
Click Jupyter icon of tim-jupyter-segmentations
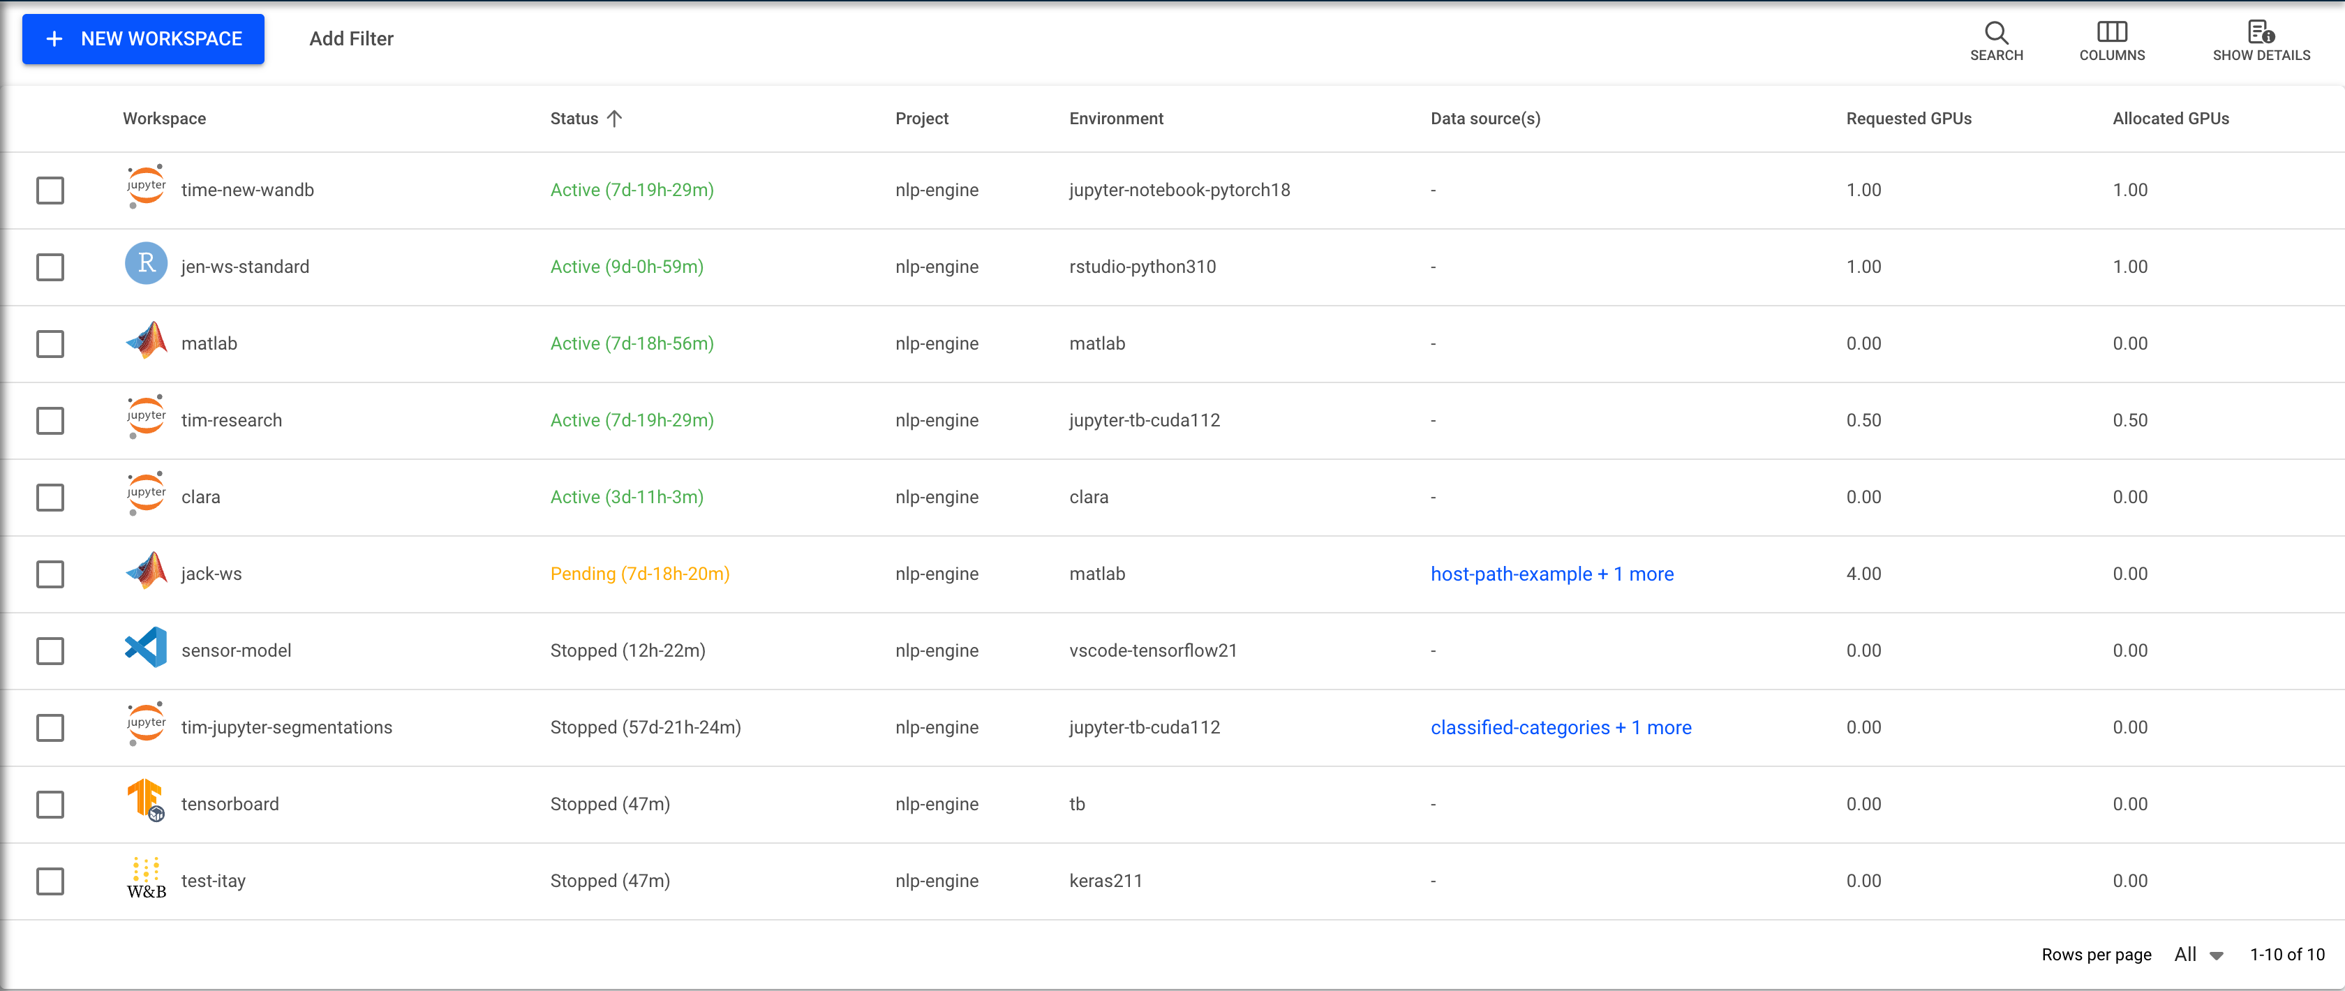pyautogui.click(x=146, y=724)
